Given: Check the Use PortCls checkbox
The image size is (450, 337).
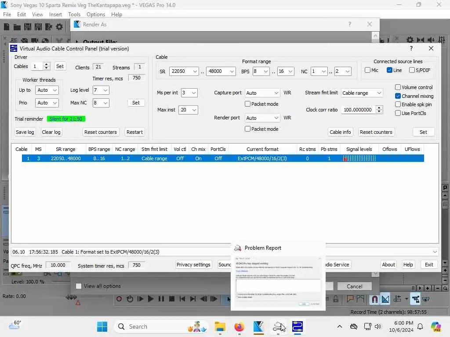Looking at the screenshot, I should [x=398, y=113].
